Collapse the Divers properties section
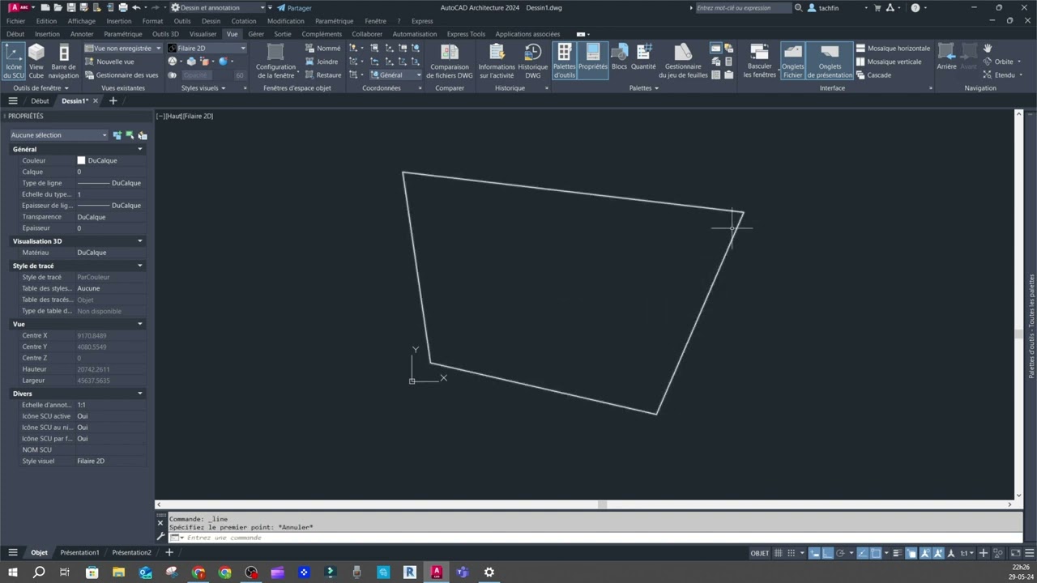 coord(139,394)
